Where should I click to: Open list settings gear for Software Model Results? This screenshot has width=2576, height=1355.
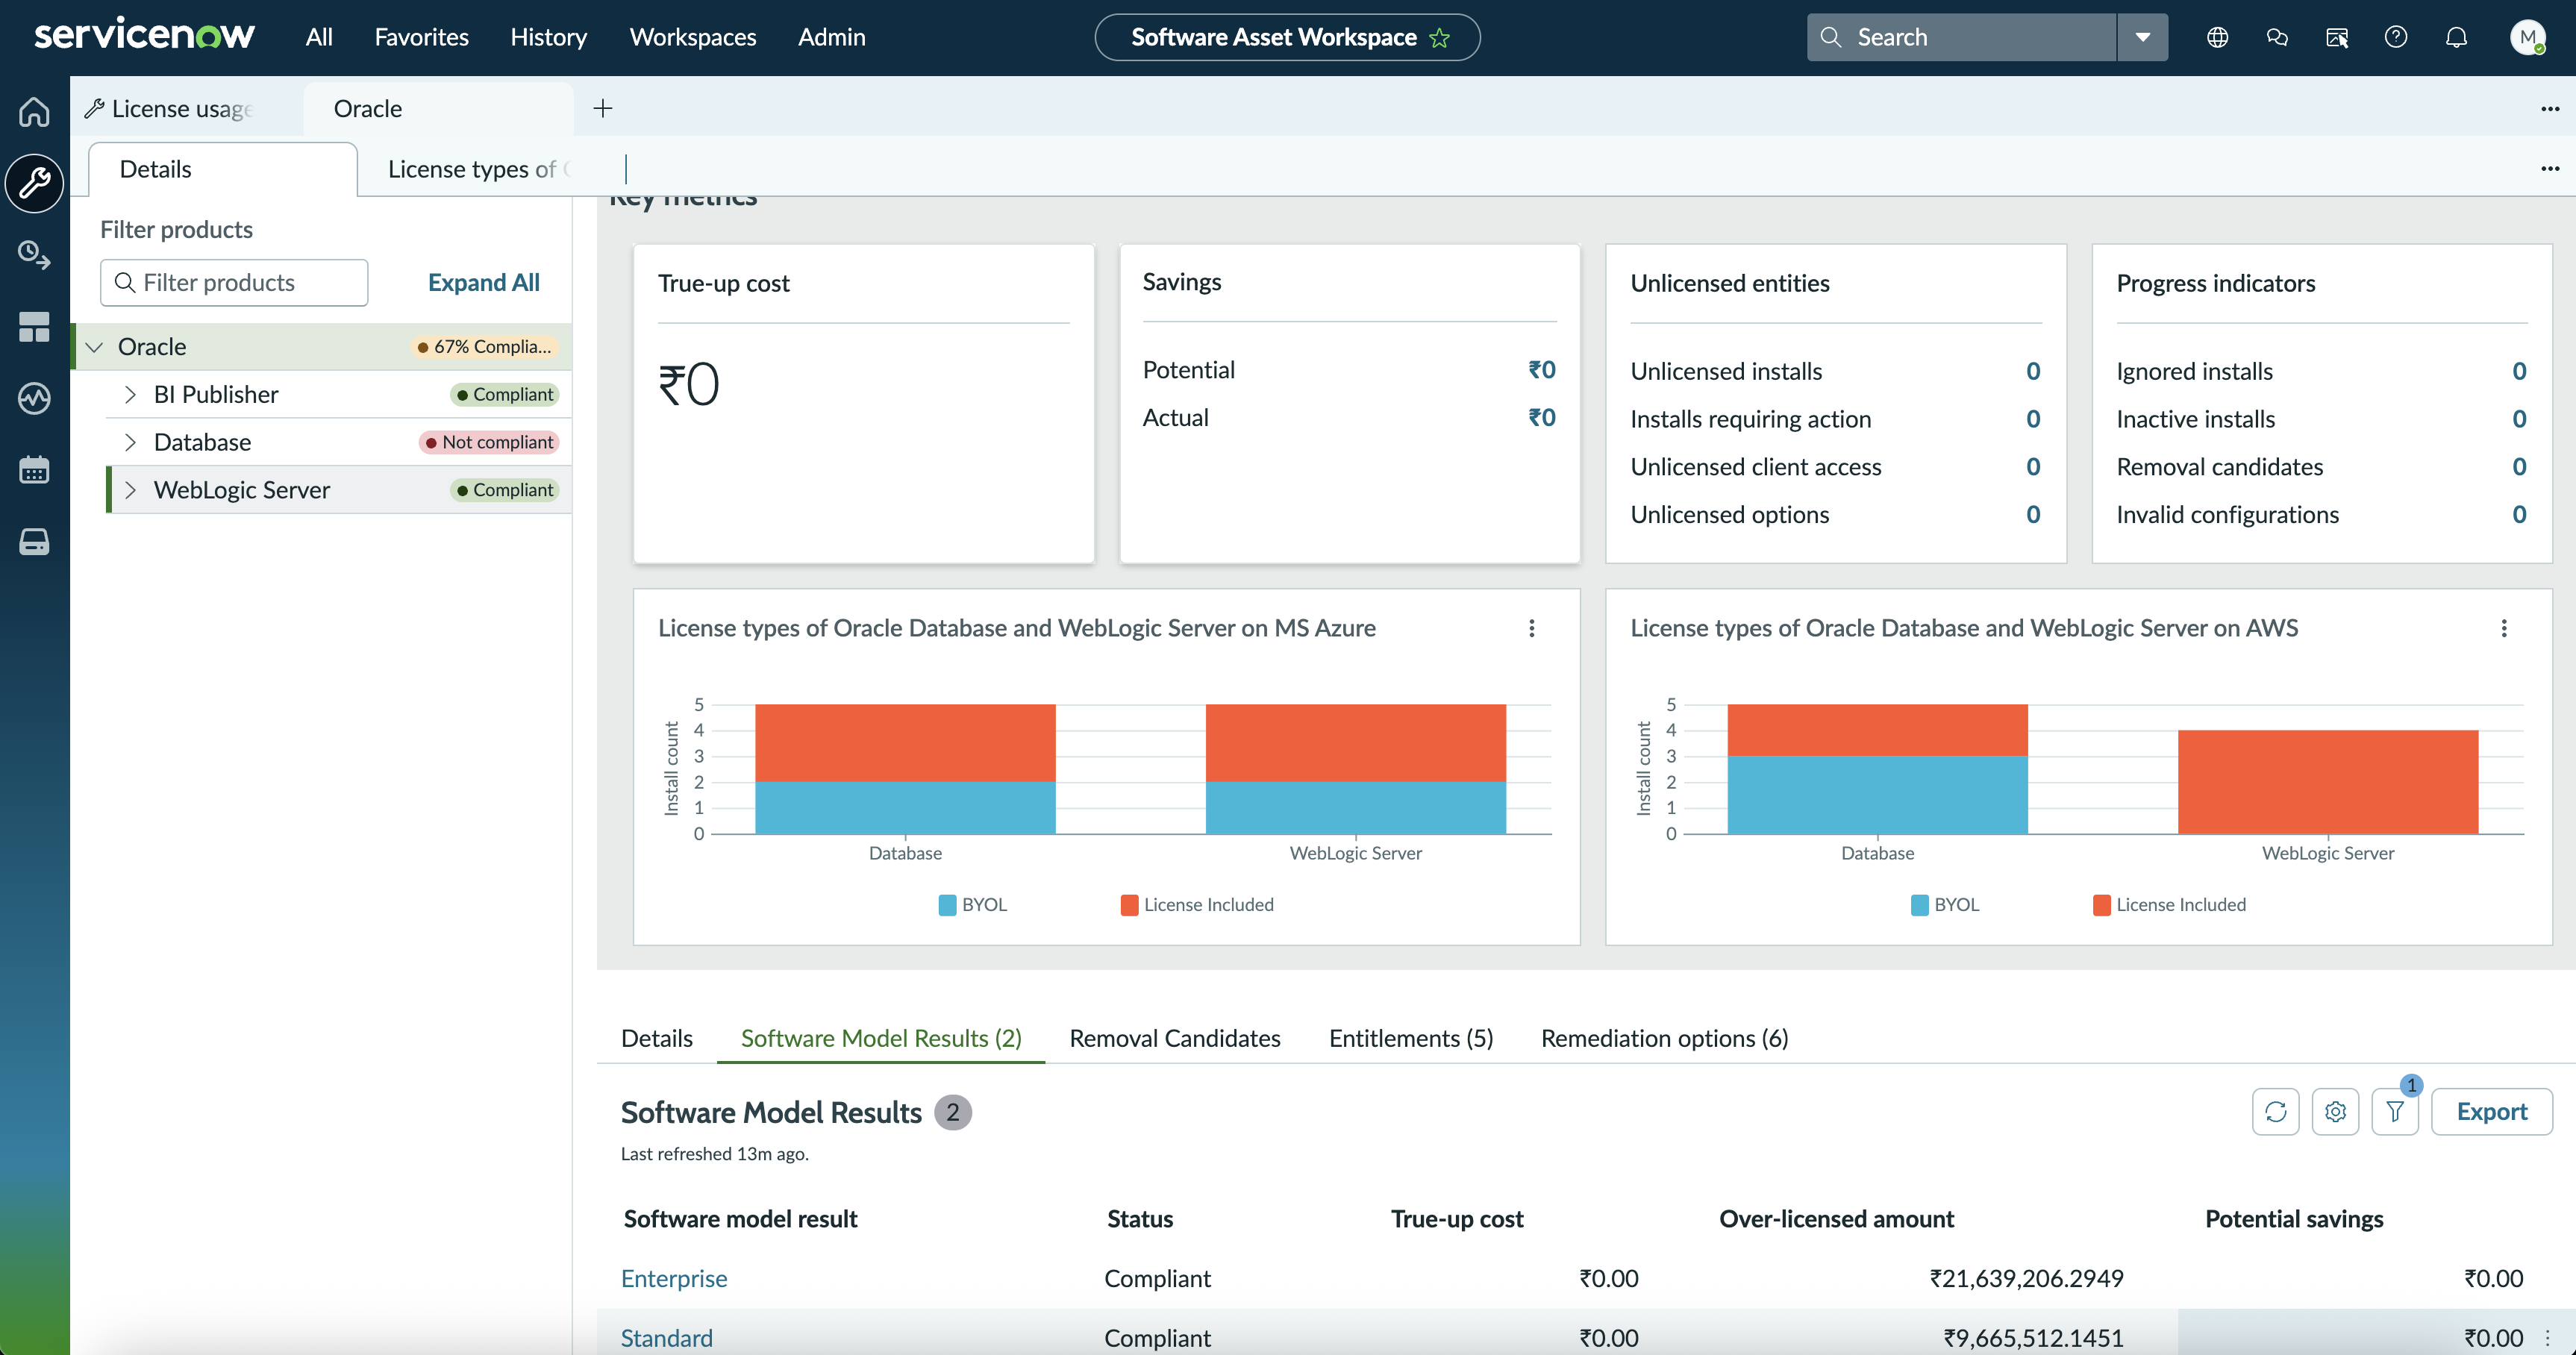pos(2335,1112)
